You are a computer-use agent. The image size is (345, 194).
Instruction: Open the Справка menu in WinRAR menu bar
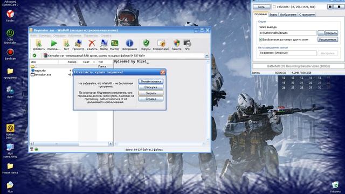pyautogui.click(x=106, y=36)
